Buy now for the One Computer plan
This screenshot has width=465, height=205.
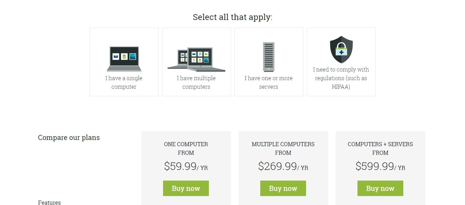(186, 188)
